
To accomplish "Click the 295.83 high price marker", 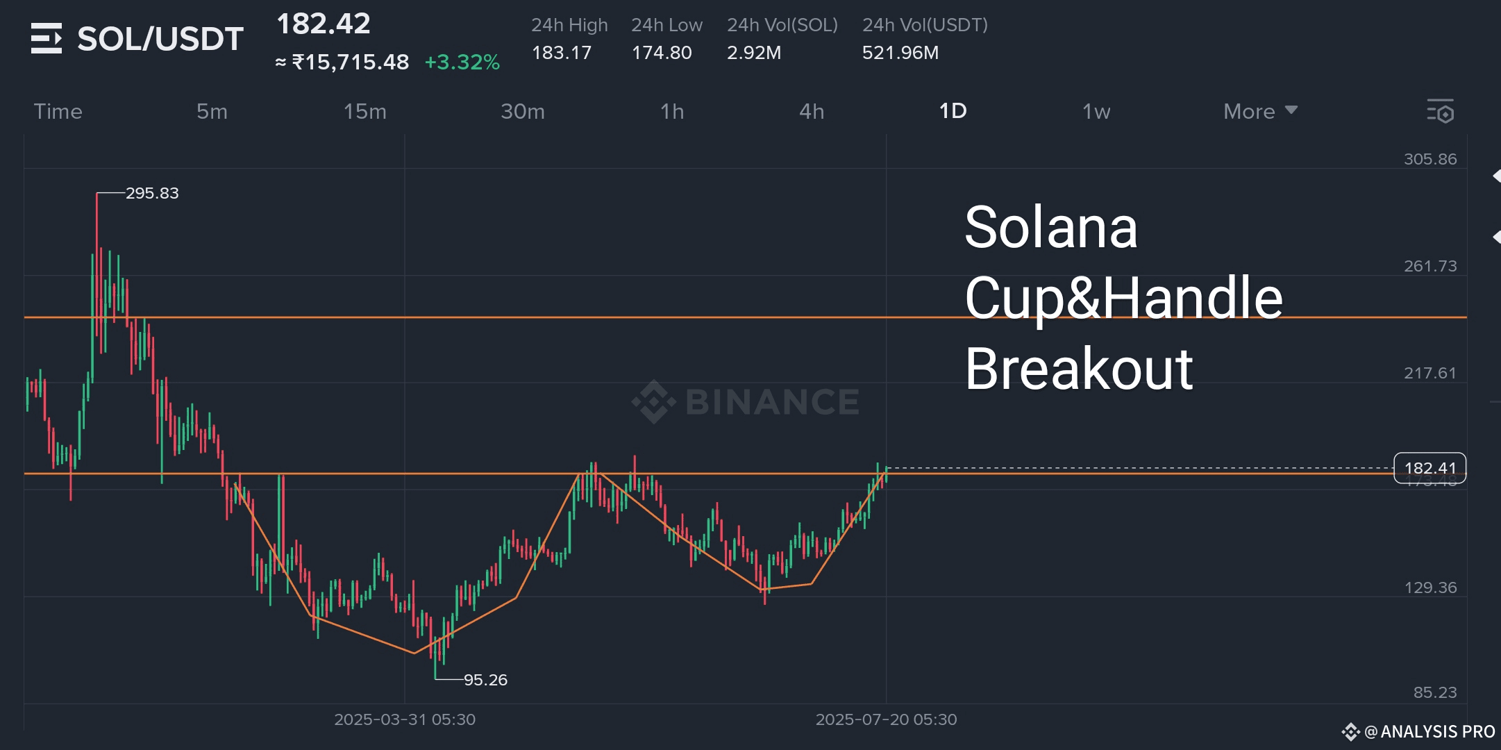I will (x=152, y=193).
